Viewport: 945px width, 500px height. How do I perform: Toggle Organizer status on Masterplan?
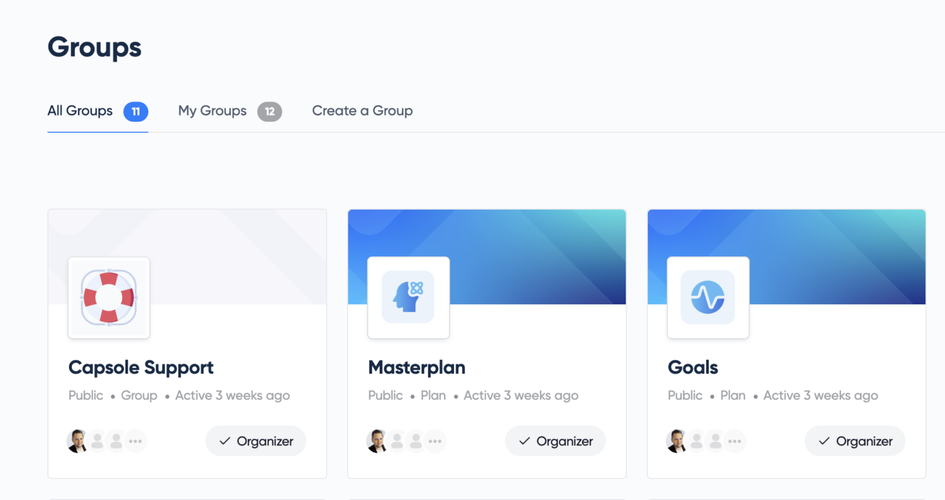(556, 441)
